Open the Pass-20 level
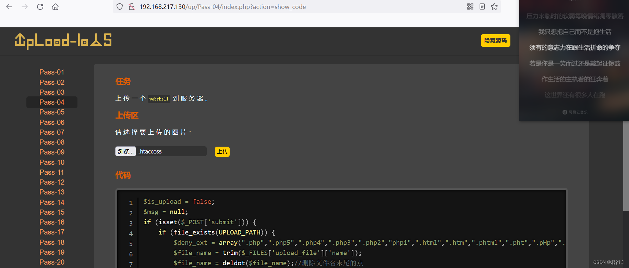Image resolution: width=629 pixels, height=268 pixels. [x=52, y=262]
